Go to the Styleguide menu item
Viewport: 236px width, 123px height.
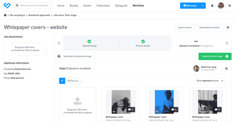pyautogui.click(x=121, y=6)
